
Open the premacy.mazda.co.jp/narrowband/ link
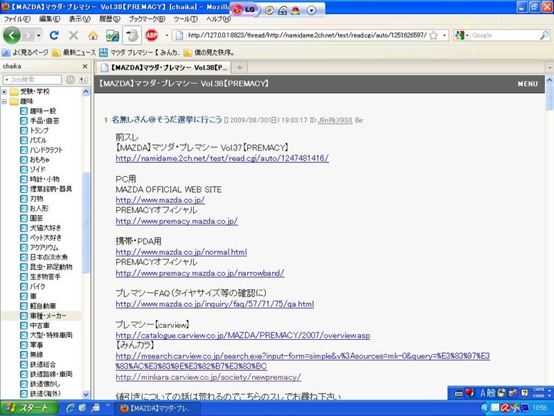tap(200, 273)
